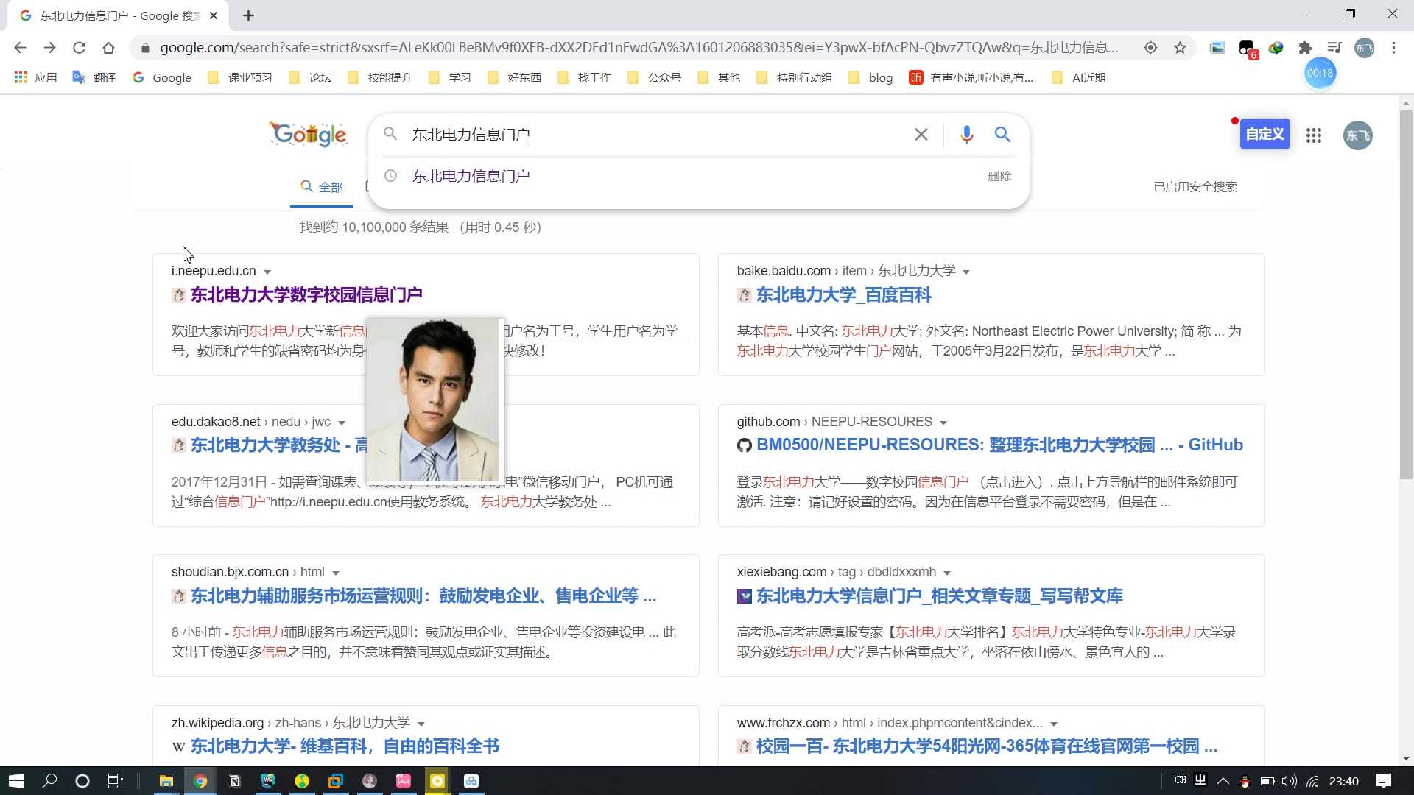Screen dimensions: 1414x795
Task: Expand dropdown next to i.neepu.edu.cn
Action: coord(267,272)
